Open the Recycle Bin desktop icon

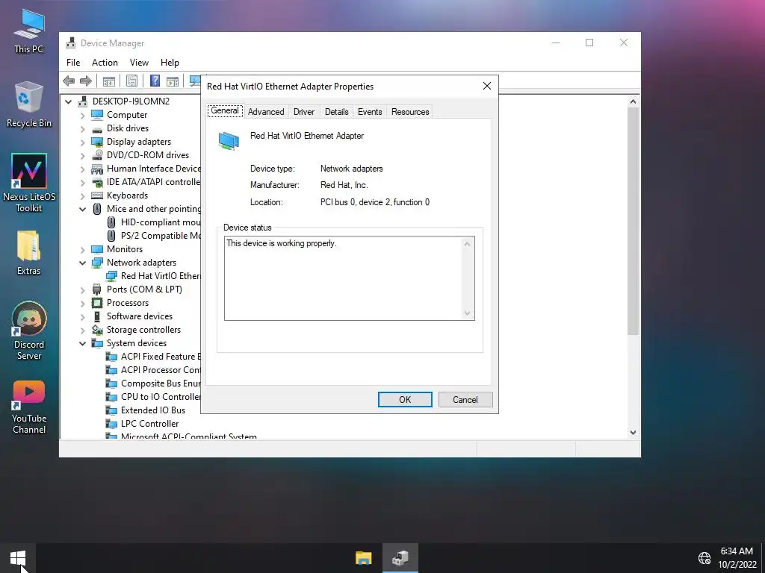coord(29,104)
